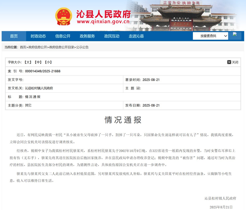The width and height of the screenshot is (246, 210).
Task: Click the 关闭 text link
Action: [235, 62]
